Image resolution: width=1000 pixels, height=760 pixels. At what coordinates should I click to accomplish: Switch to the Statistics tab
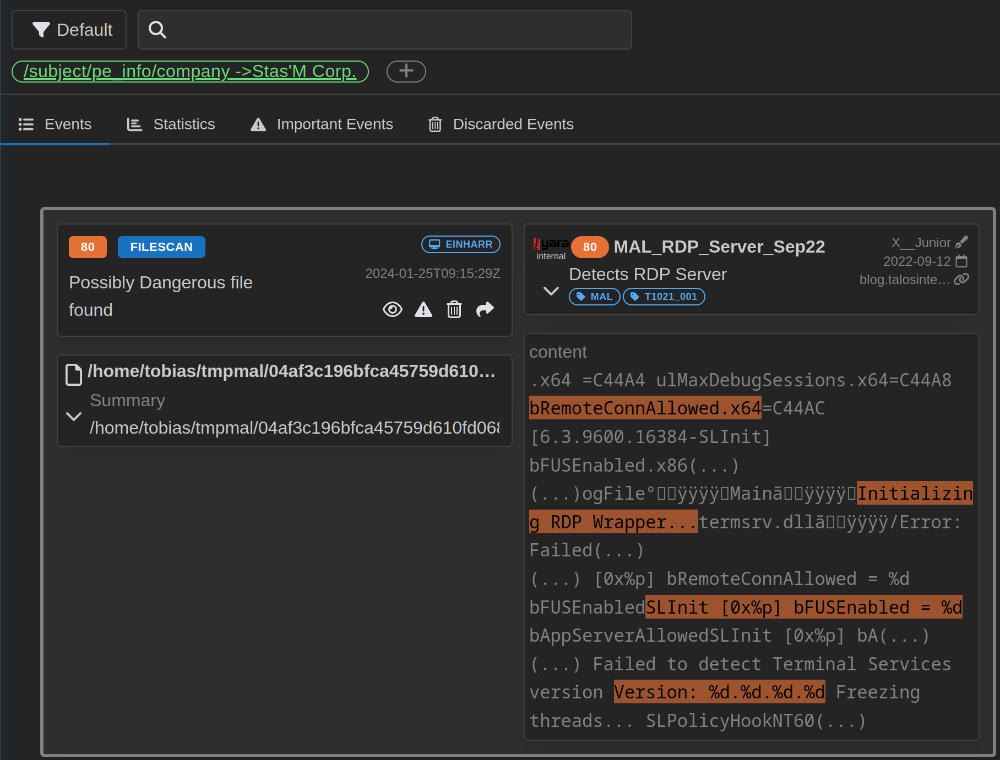pos(171,124)
